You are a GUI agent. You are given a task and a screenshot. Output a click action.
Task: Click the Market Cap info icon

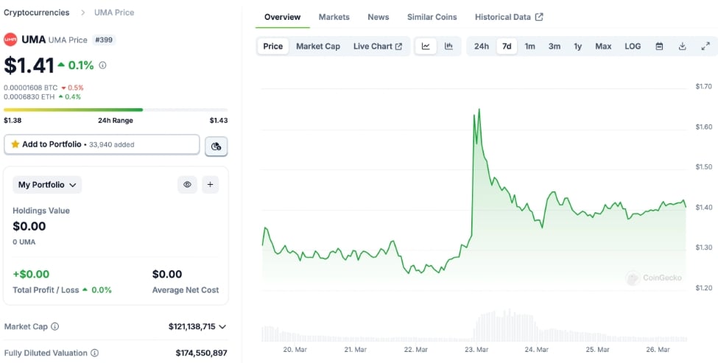click(54, 326)
